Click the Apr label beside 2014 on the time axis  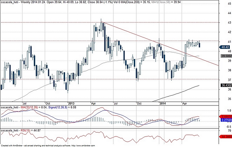(x=184, y=104)
